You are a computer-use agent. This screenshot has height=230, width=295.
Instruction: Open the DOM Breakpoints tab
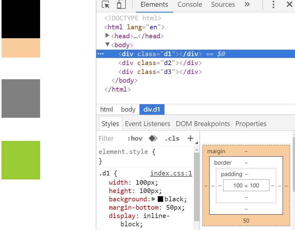point(203,124)
